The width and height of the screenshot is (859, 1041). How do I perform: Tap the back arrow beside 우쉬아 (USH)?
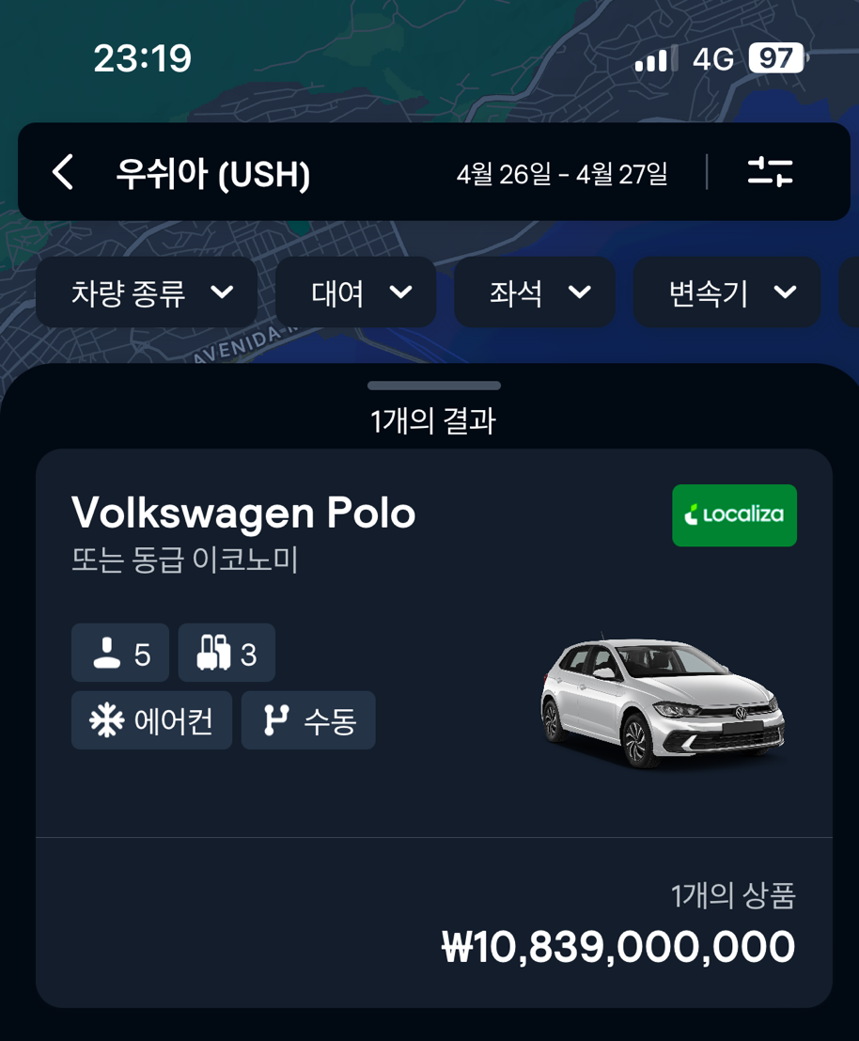[x=63, y=172]
